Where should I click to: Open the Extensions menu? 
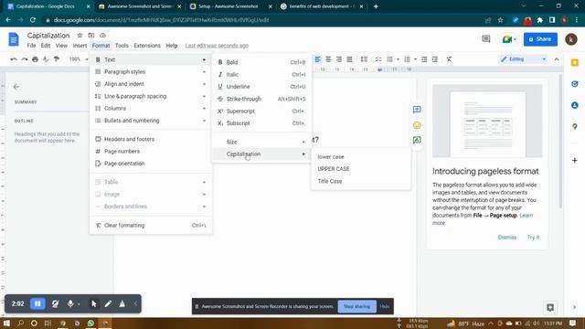pyautogui.click(x=147, y=46)
